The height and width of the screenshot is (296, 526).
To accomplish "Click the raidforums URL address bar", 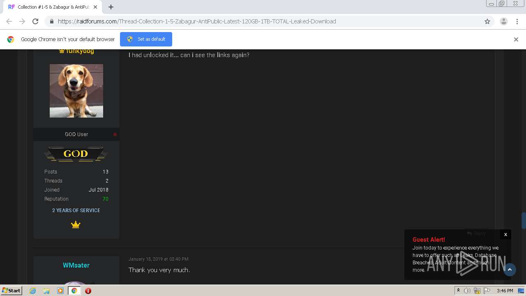I will [x=263, y=21].
